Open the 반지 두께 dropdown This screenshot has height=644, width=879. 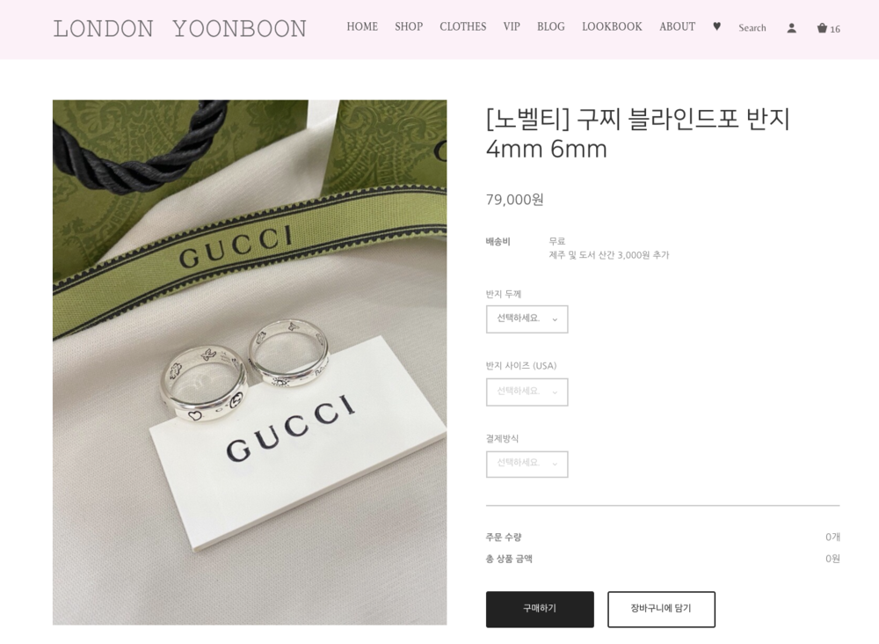[527, 319]
